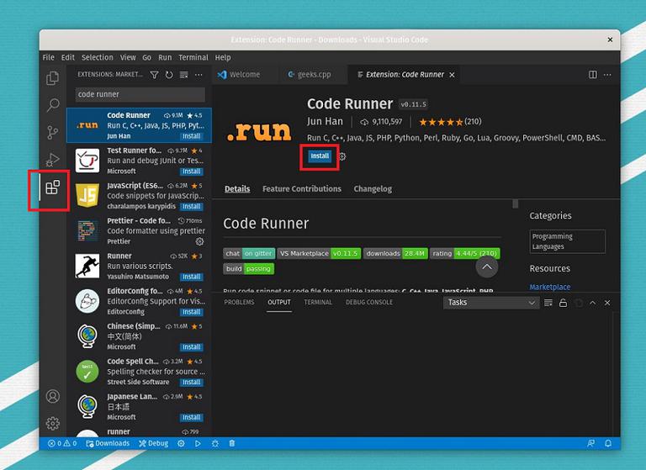646x470 pixels.
Task: Install Code Runner from detail page
Action: (x=320, y=156)
